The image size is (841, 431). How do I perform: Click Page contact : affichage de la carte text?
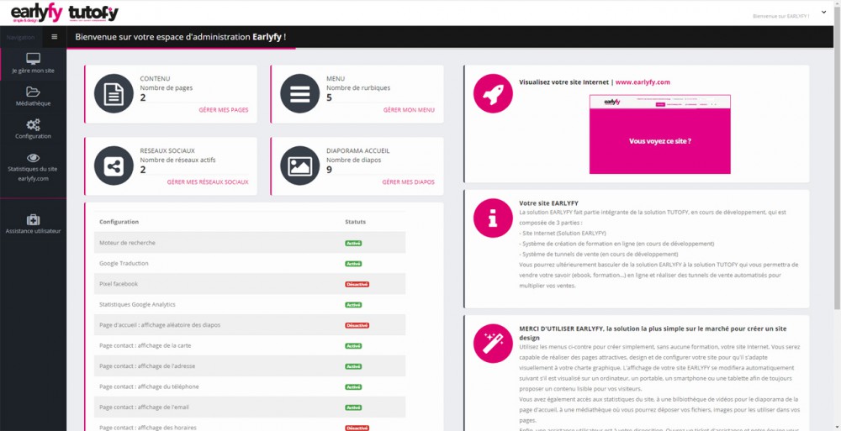click(x=145, y=346)
